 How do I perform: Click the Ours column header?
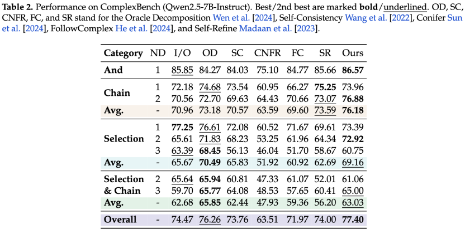pyautogui.click(x=352, y=53)
